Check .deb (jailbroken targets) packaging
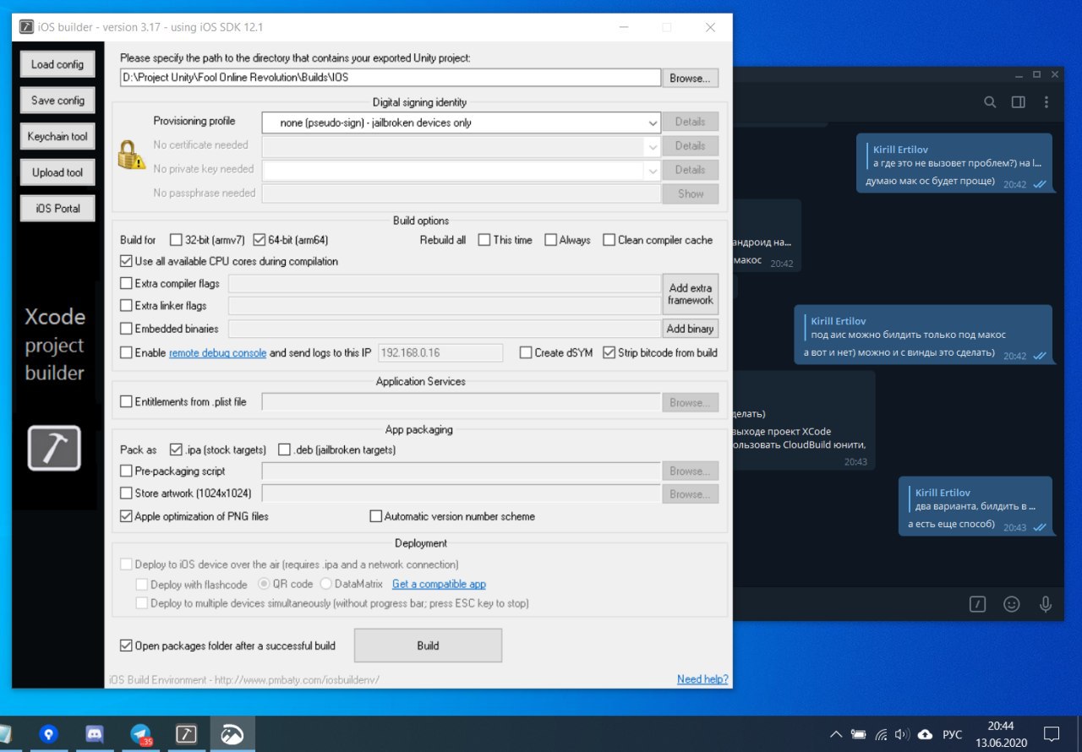Viewport: 1082px width, 752px height. tap(284, 450)
